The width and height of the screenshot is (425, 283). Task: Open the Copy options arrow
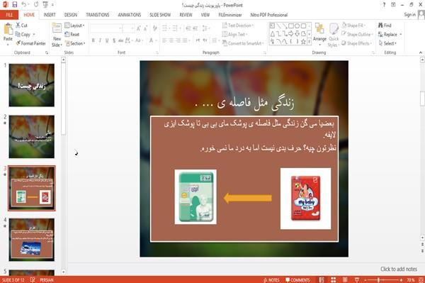[34, 35]
